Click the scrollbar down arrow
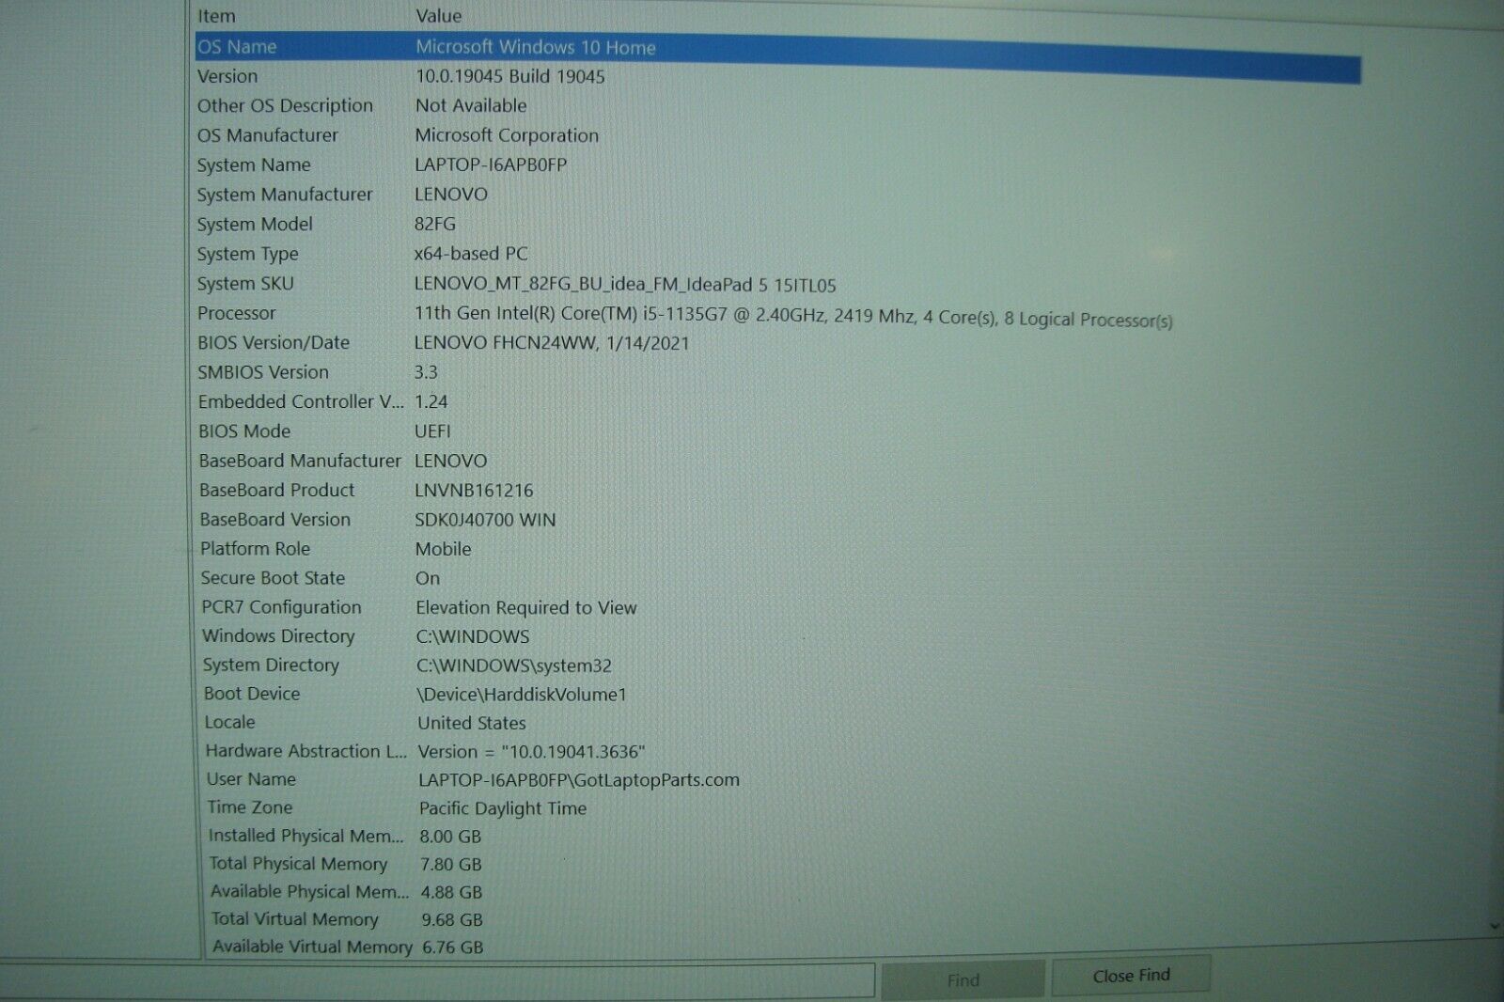Viewport: 1504px width, 1002px height. 1495,926
